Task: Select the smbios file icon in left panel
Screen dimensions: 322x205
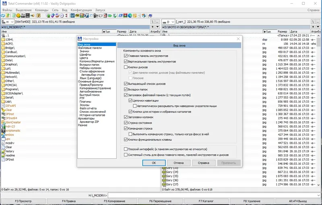Action: pyautogui.click(x=3, y=135)
